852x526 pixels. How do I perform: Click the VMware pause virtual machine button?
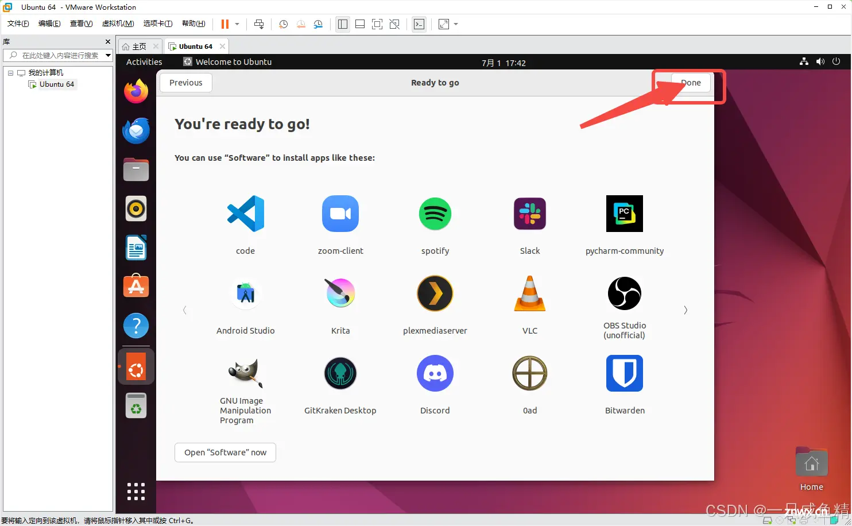tap(224, 24)
